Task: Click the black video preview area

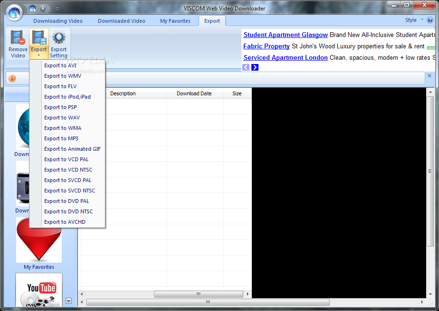Action: pyautogui.click(x=339, y=193)
